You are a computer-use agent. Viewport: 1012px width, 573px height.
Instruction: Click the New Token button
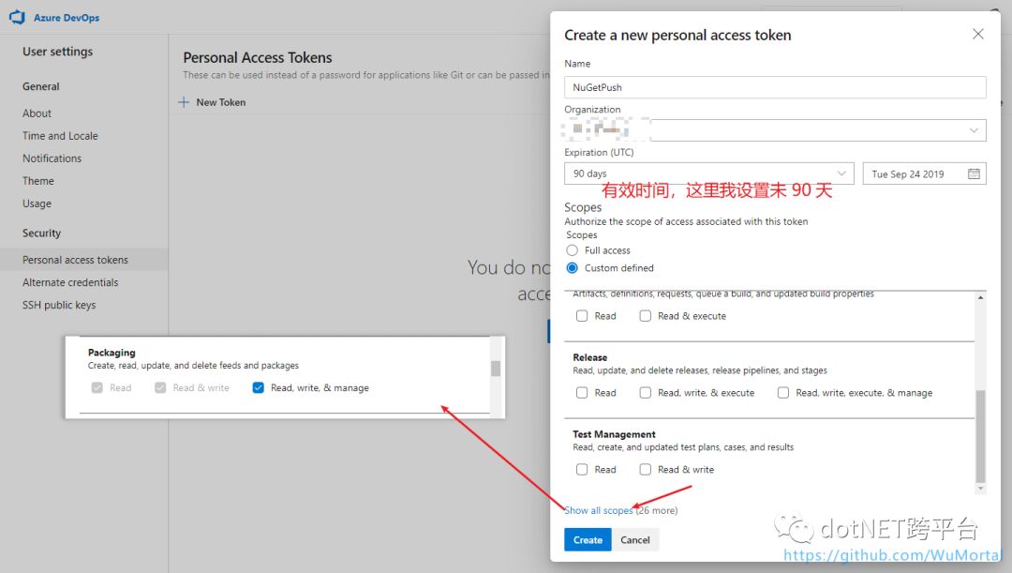point(213,102)
